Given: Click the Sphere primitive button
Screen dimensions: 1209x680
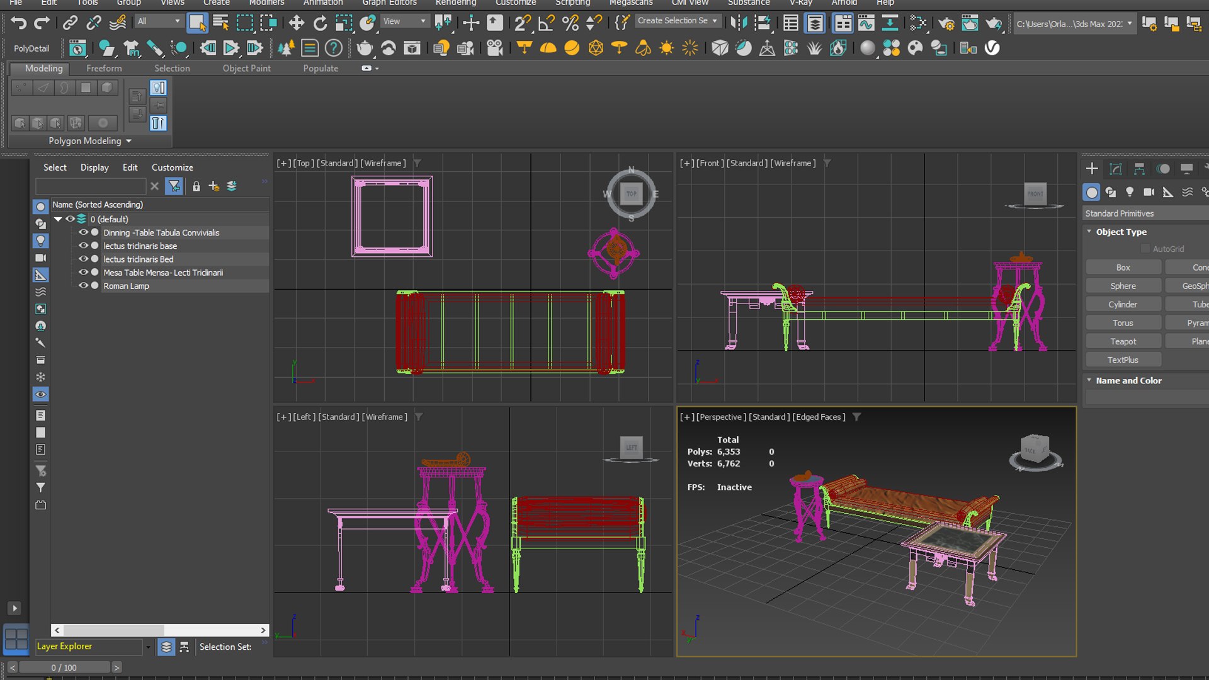Looking at the screenshot, I should pyautogui.click(x=1123, y=286).
